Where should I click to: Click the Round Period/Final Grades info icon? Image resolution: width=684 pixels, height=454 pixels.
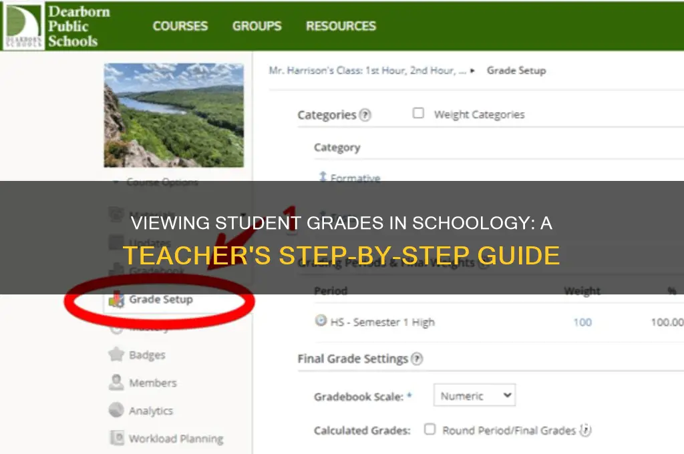585,431
